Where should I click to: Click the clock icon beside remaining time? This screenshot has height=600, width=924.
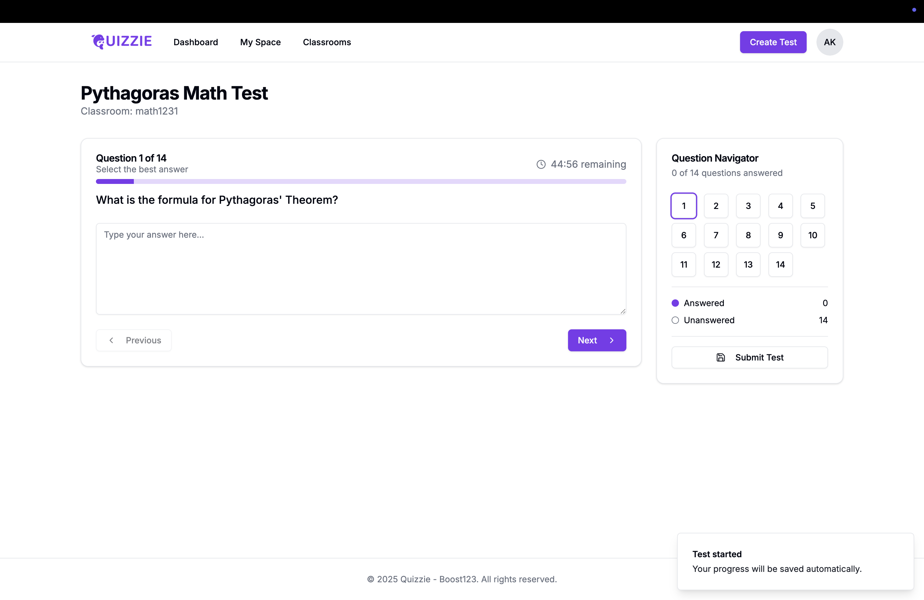[x=541, y=164]
